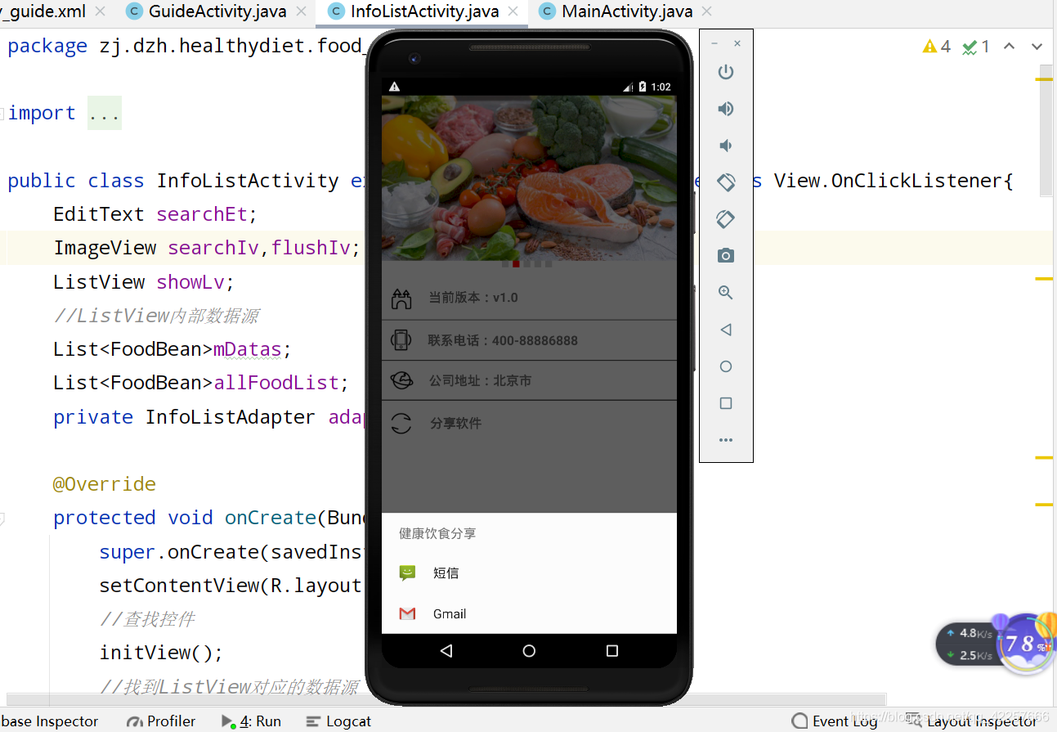
Task: Click the mDatas variable in code
Action: [248, 349]
